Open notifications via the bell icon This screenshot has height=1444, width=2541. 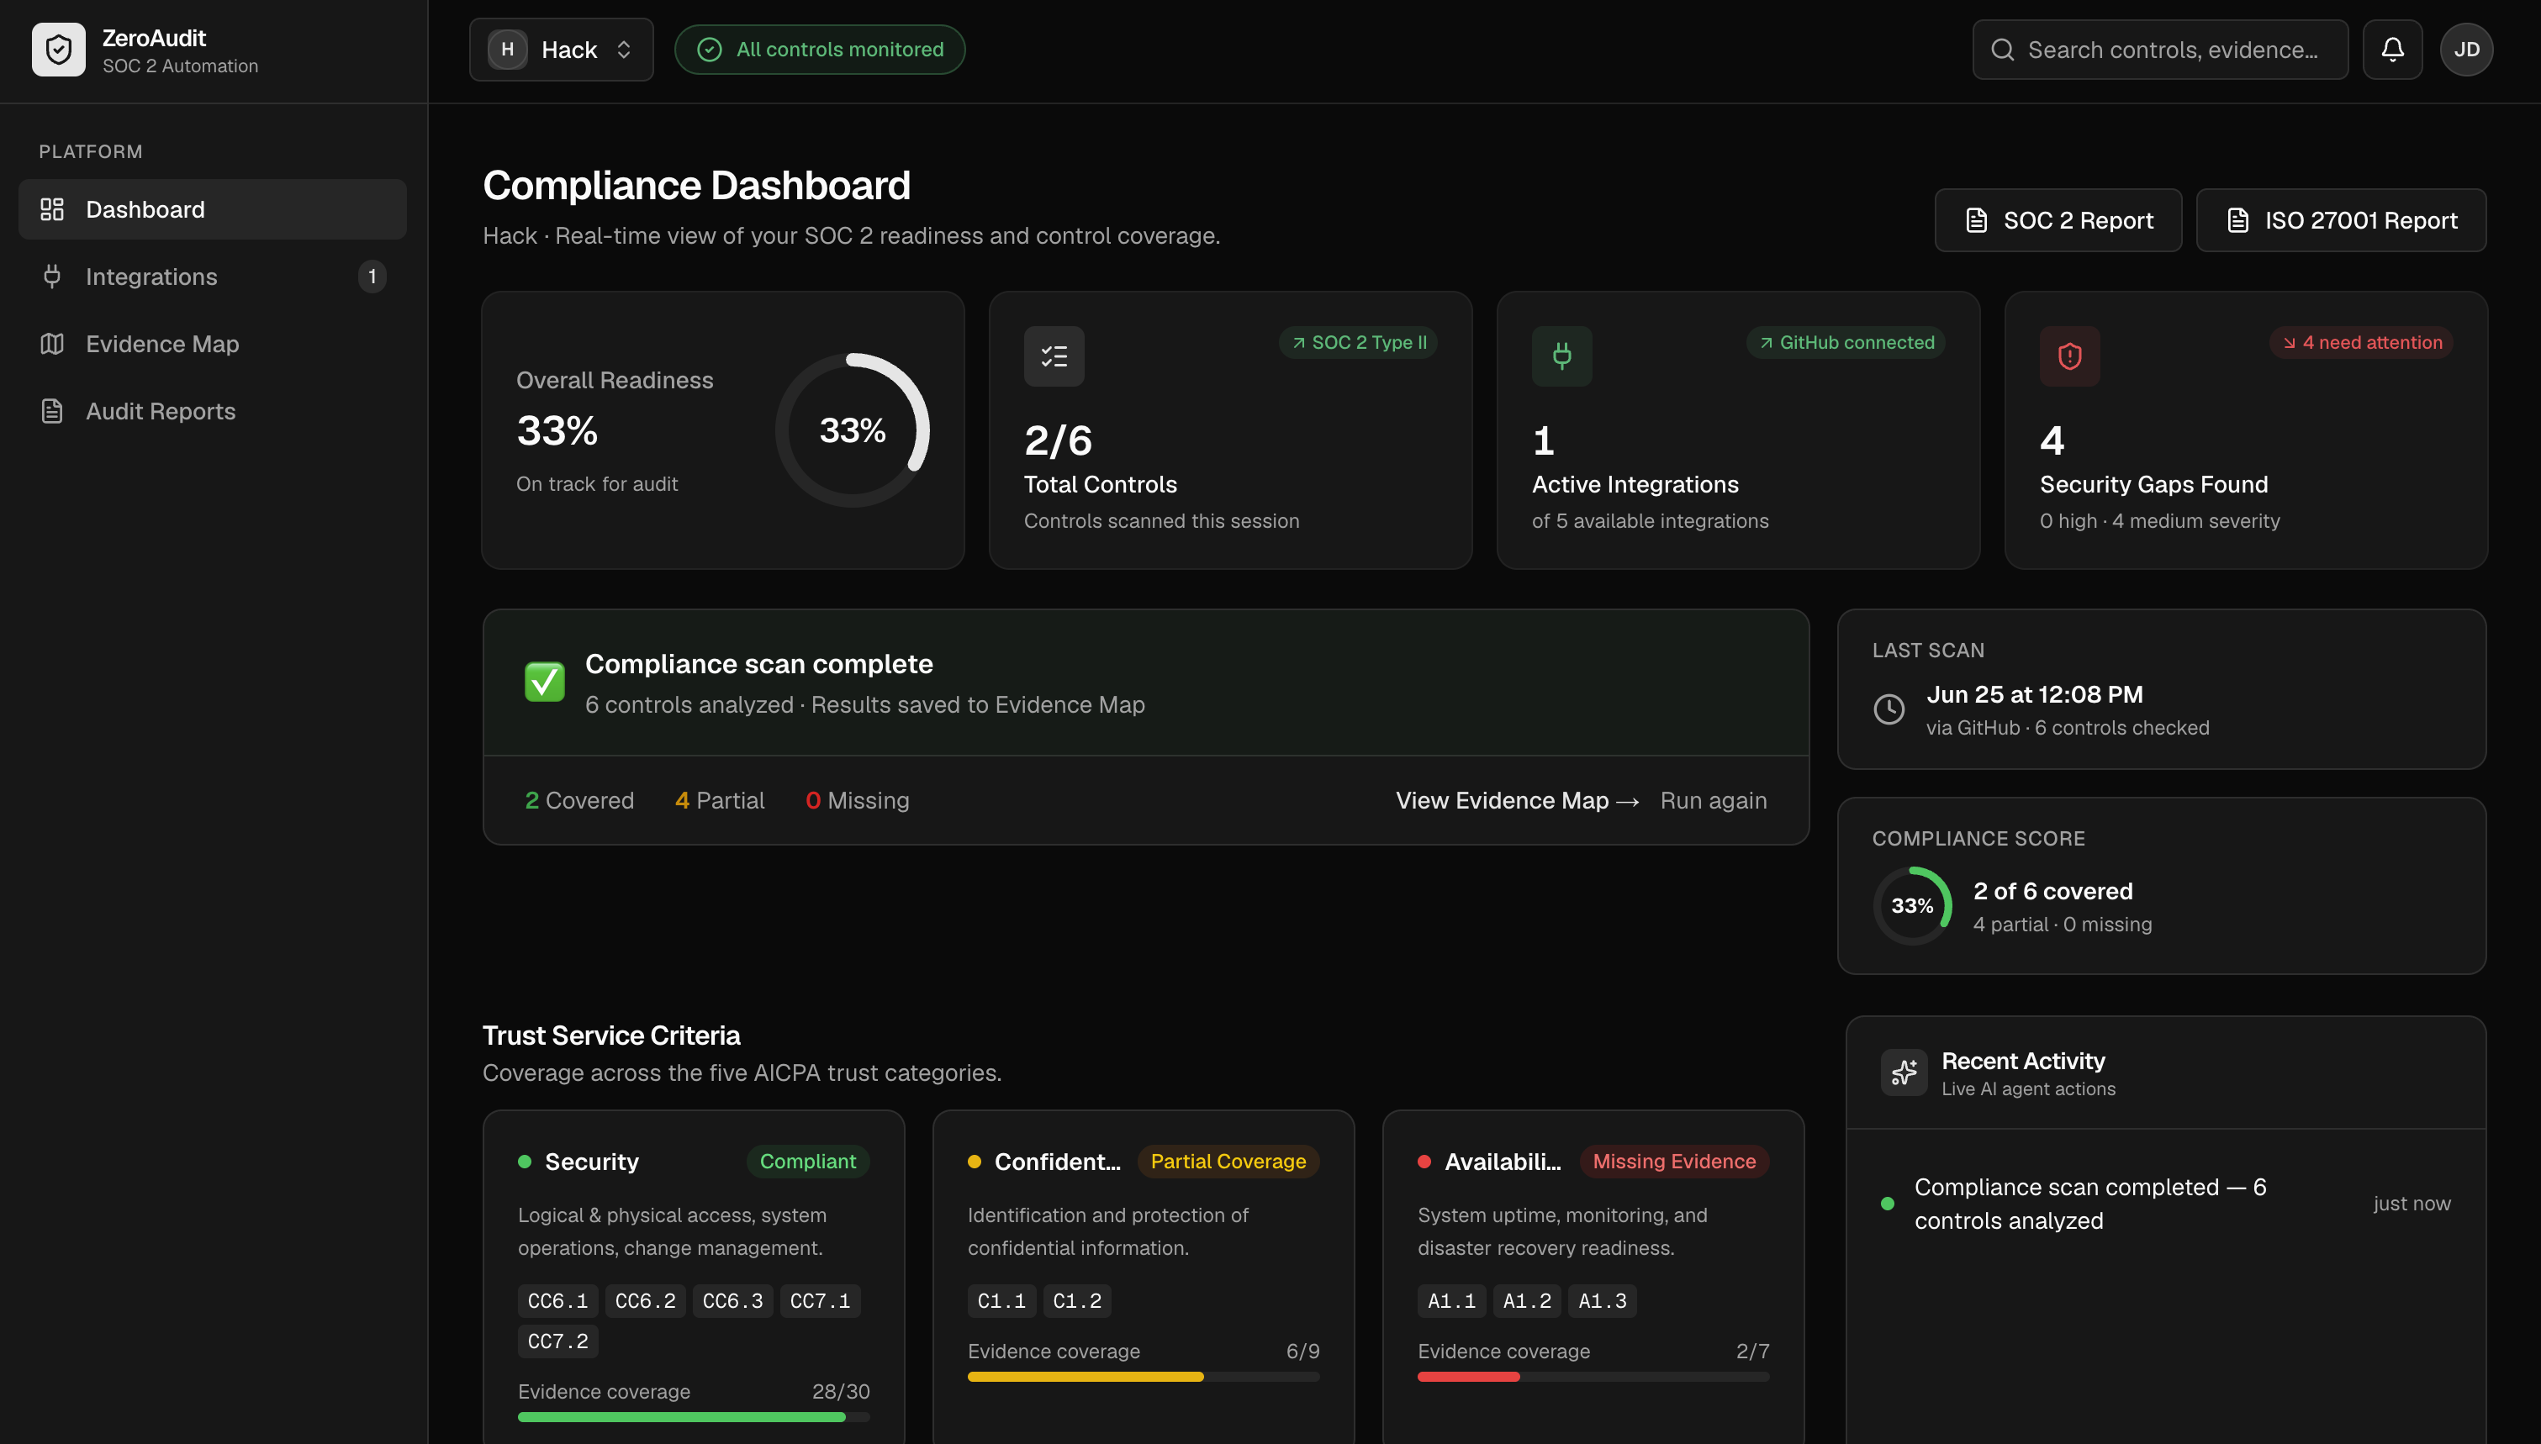click(2392, 50)
